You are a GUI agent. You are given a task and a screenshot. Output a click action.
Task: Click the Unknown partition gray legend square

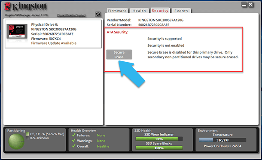coord(27,138)
